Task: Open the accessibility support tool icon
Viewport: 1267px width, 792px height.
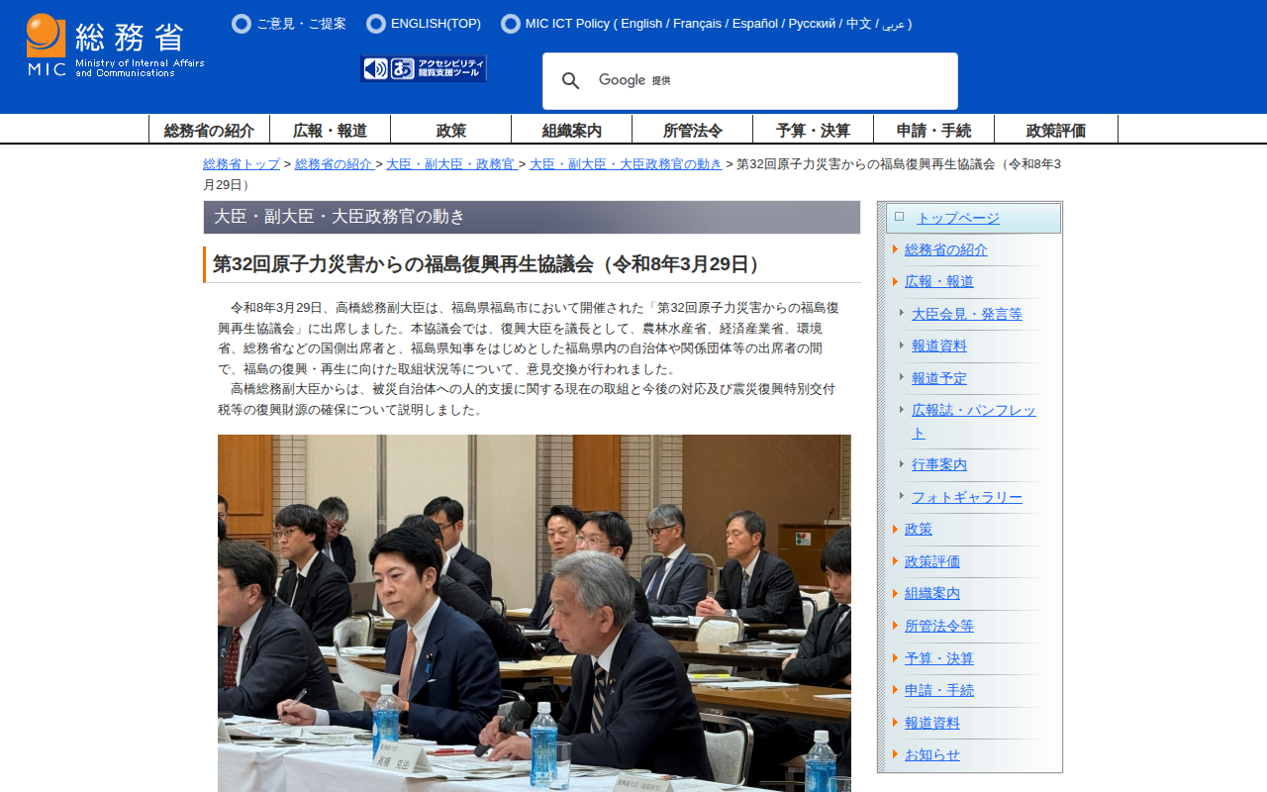Action: (424, 68)
